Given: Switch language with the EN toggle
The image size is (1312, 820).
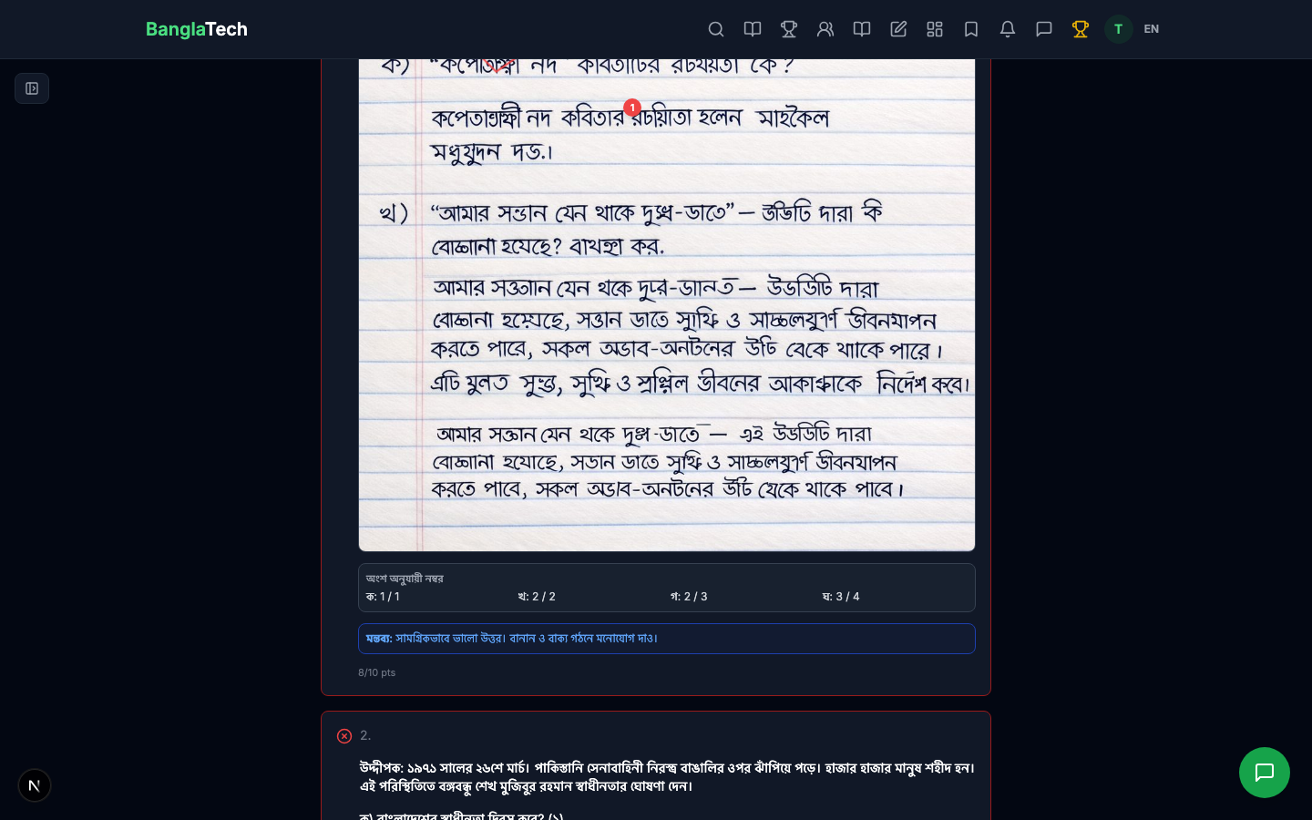Looking at the screenshot, I should 1152,29.
